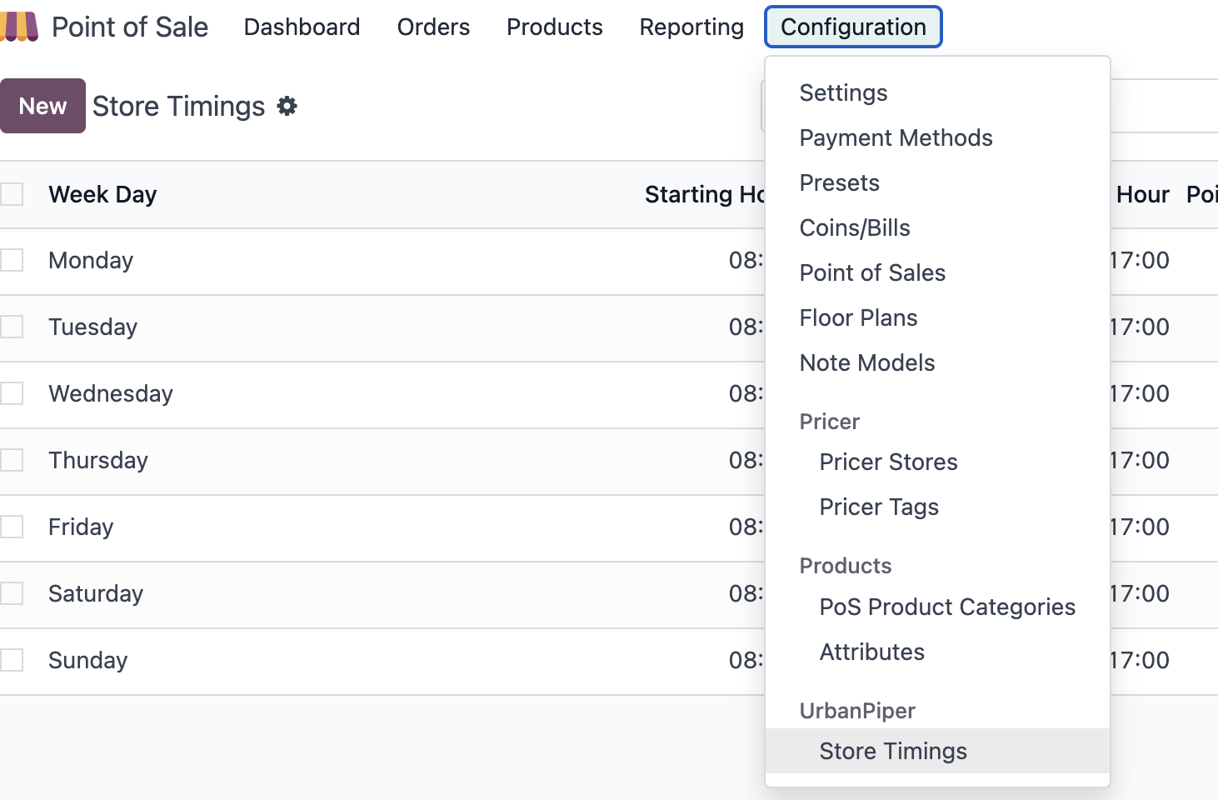Open the Products top menu
This screenshot has height=800, width=1218.
[x=554, y=27]
